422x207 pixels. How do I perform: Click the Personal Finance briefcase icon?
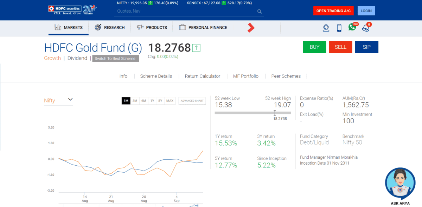182,27
